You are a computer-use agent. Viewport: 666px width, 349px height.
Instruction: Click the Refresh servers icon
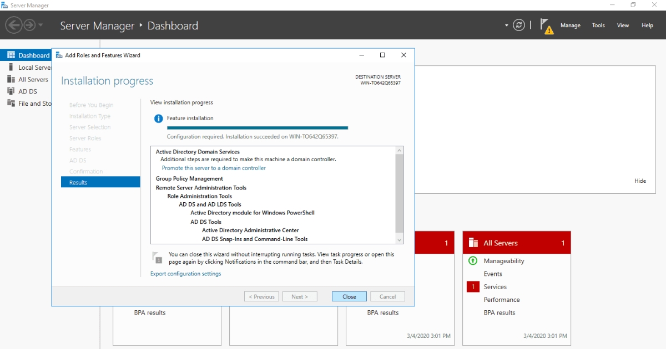point(518,25)
